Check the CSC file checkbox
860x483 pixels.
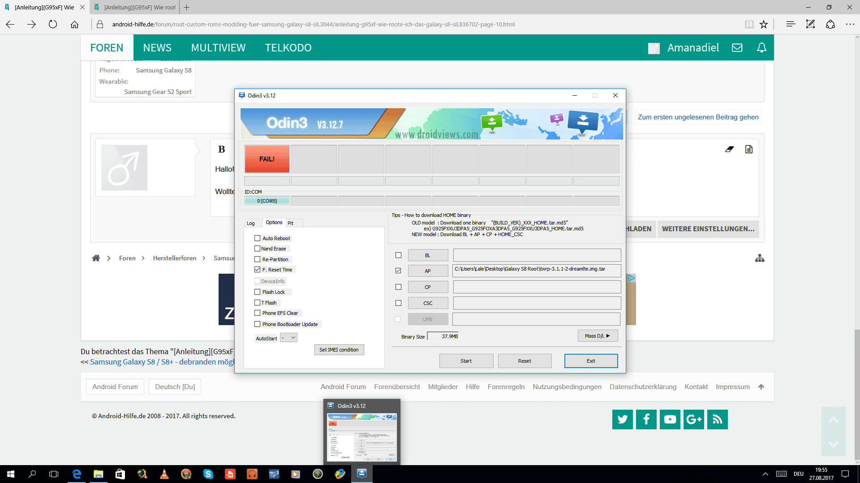(x=398, y=303)
